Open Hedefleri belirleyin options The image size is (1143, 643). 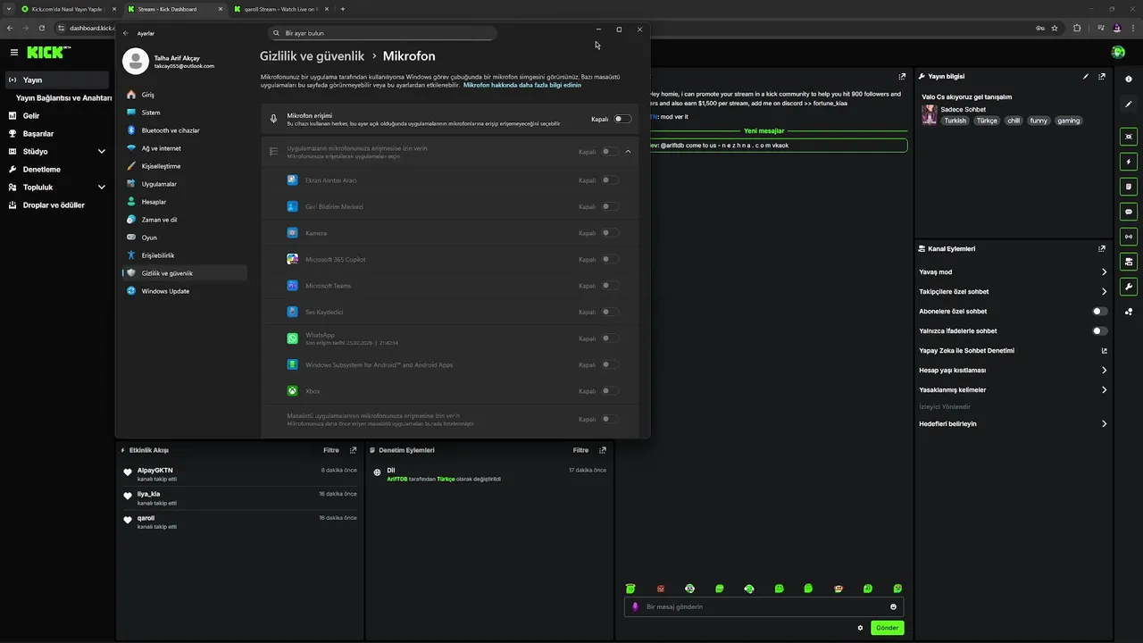click(1013, 424)
